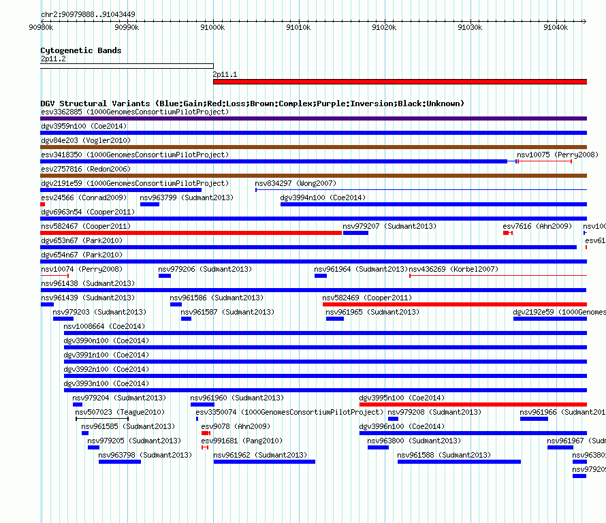This screenshot has height=523, width=606.
Task: Select the nsv1008664 (Coe2014) variant label
Action: point(104,327)
